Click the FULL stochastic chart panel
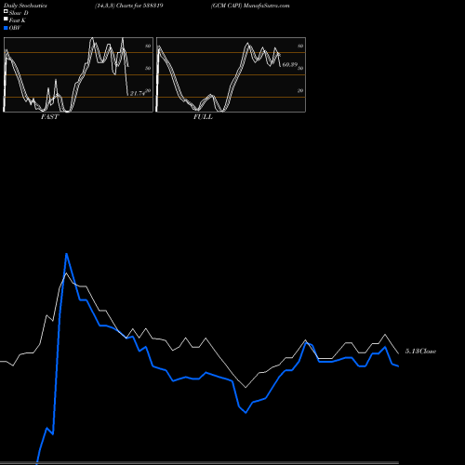 [x=231, y=74]
